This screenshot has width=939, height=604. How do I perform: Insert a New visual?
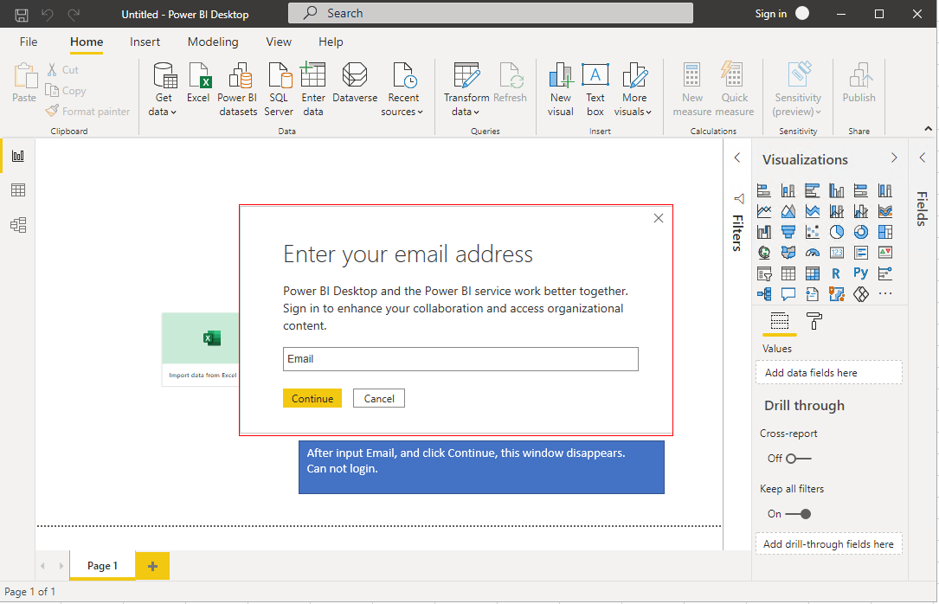click(561, 90)
